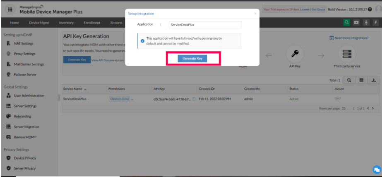Image resolution: width=382 pixels, height=177 pixels.
Task: Open the live chat bubble icon
Action: [377, 170]
